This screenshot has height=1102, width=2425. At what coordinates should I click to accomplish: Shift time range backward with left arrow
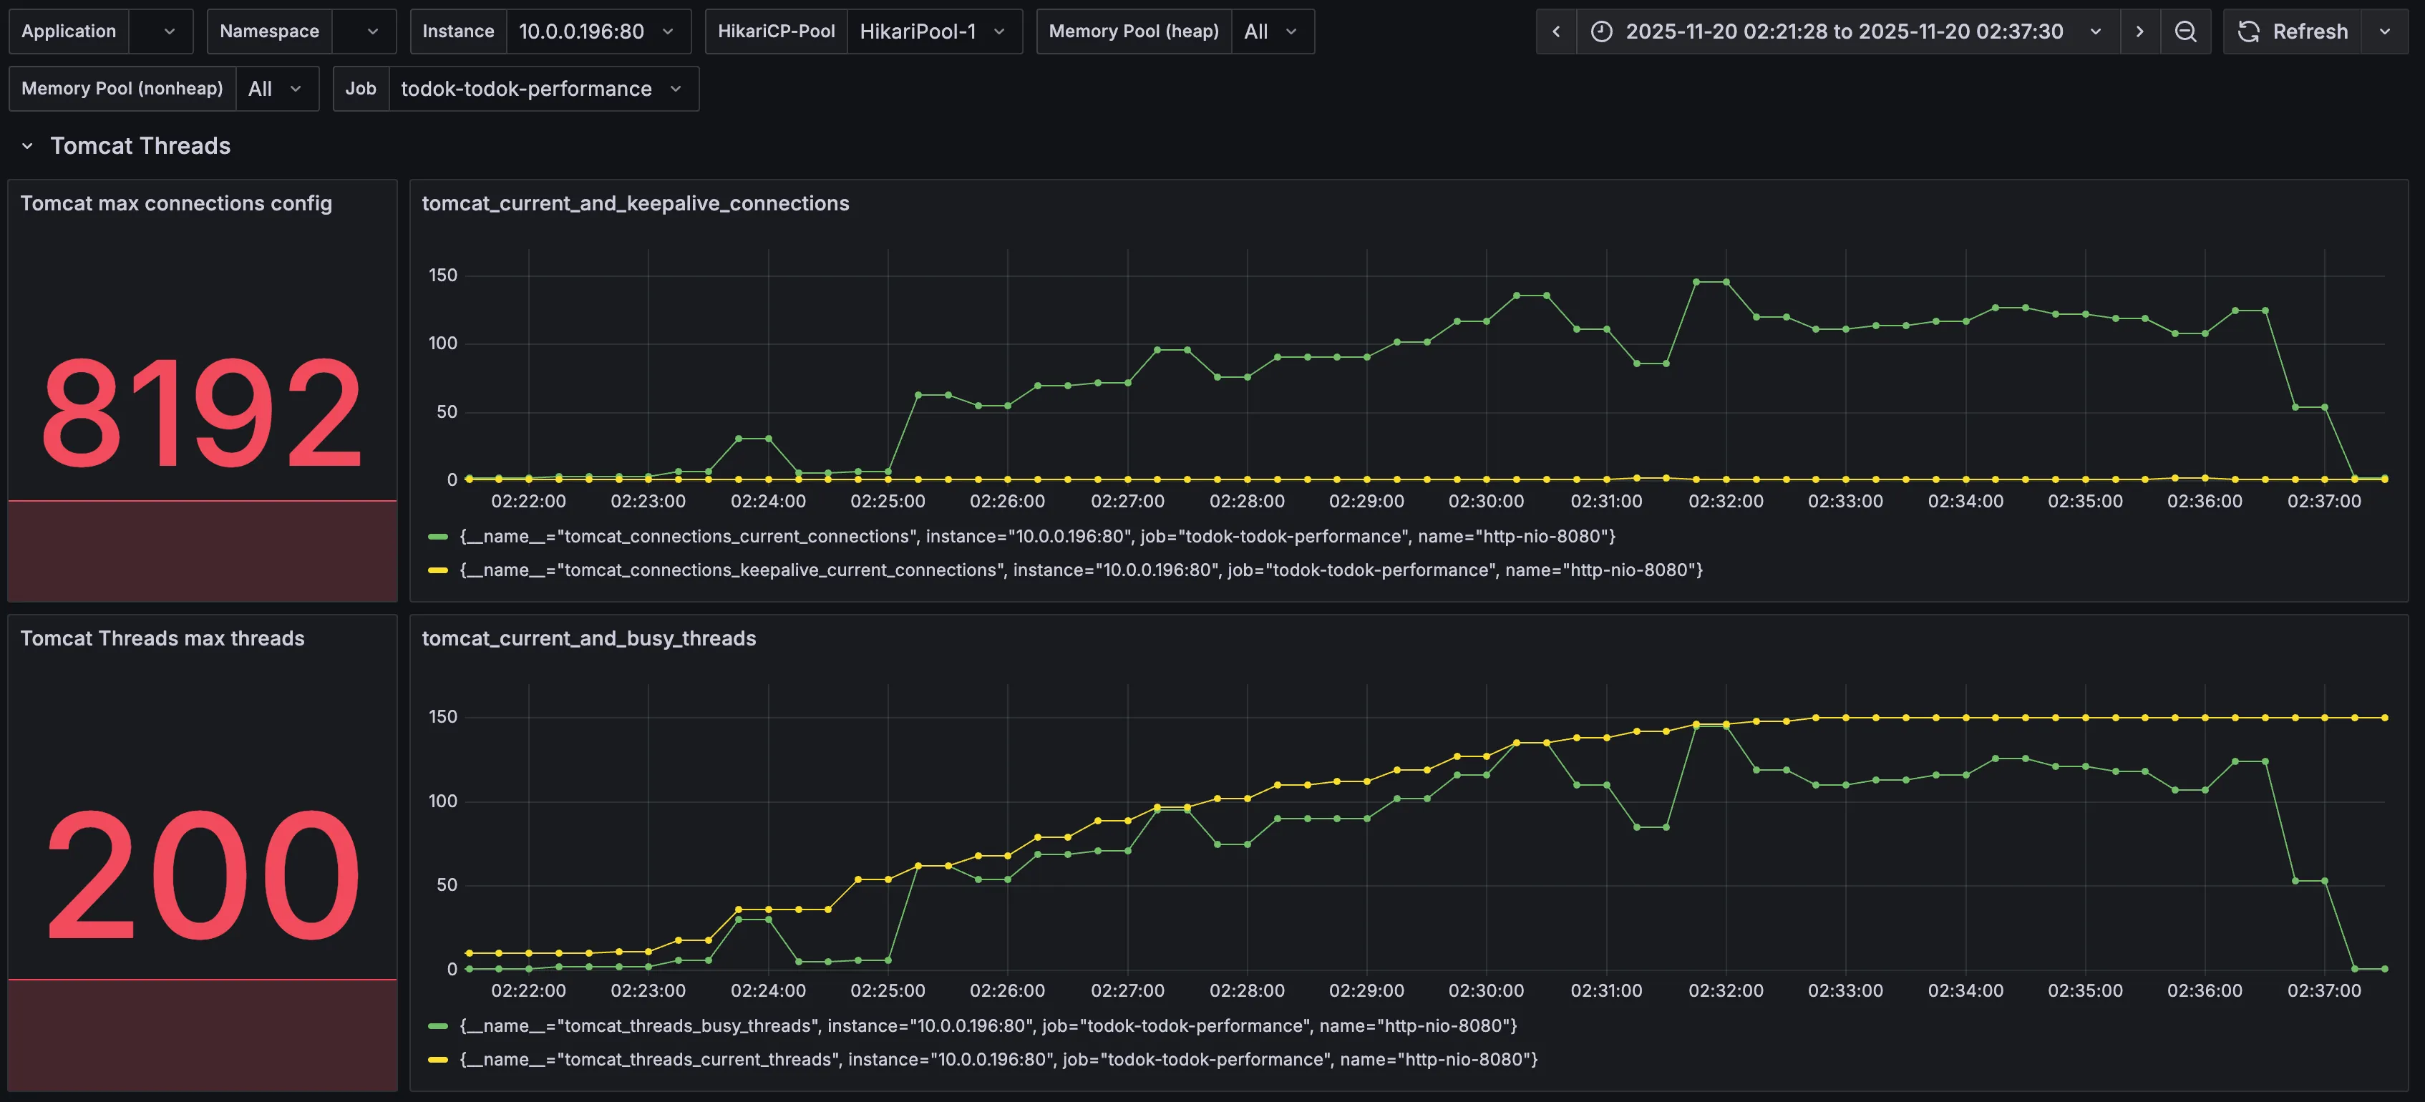click(x=1556, y=32)
